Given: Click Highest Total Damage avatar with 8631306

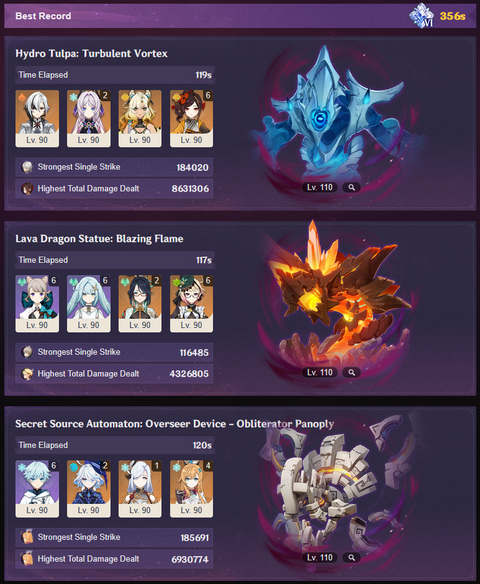Looking at the screenshot, I should point(27,189).
